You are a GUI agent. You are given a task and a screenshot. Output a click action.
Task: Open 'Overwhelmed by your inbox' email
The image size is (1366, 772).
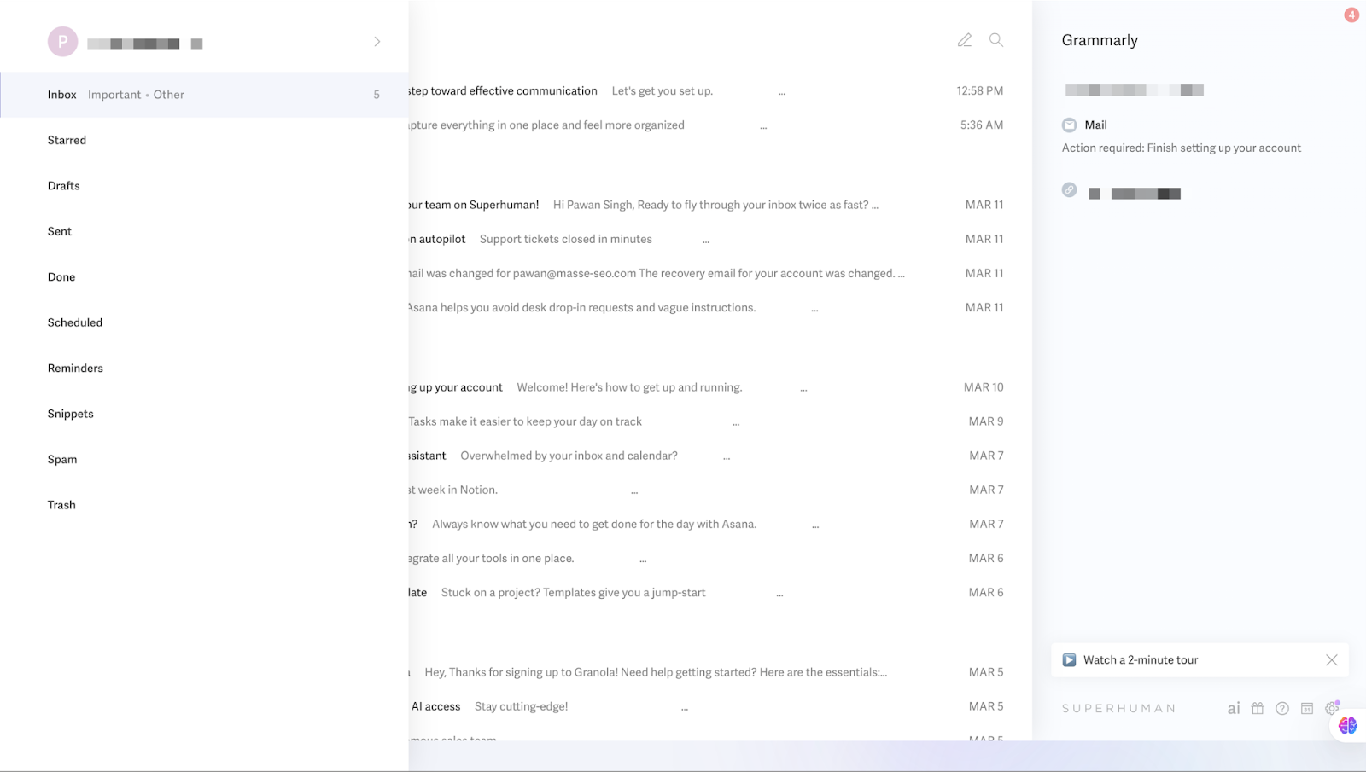720,456
